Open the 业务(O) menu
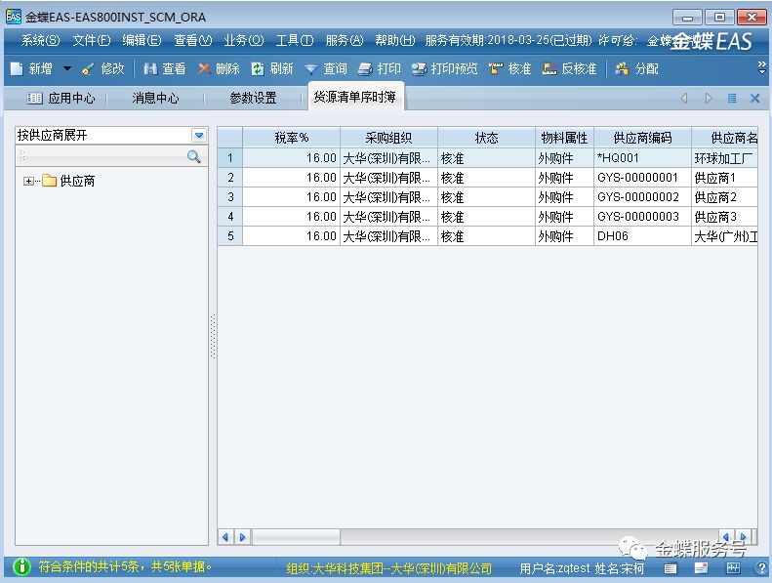 [244, 40]
